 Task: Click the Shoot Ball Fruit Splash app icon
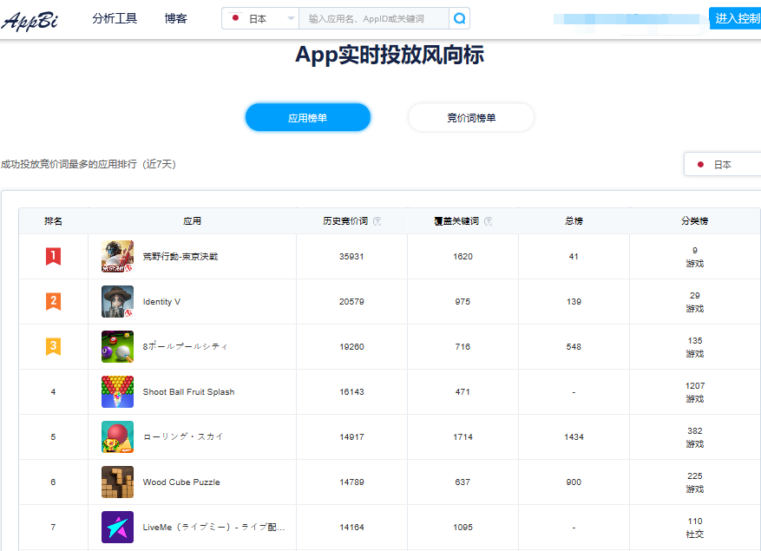pos(117,392)
